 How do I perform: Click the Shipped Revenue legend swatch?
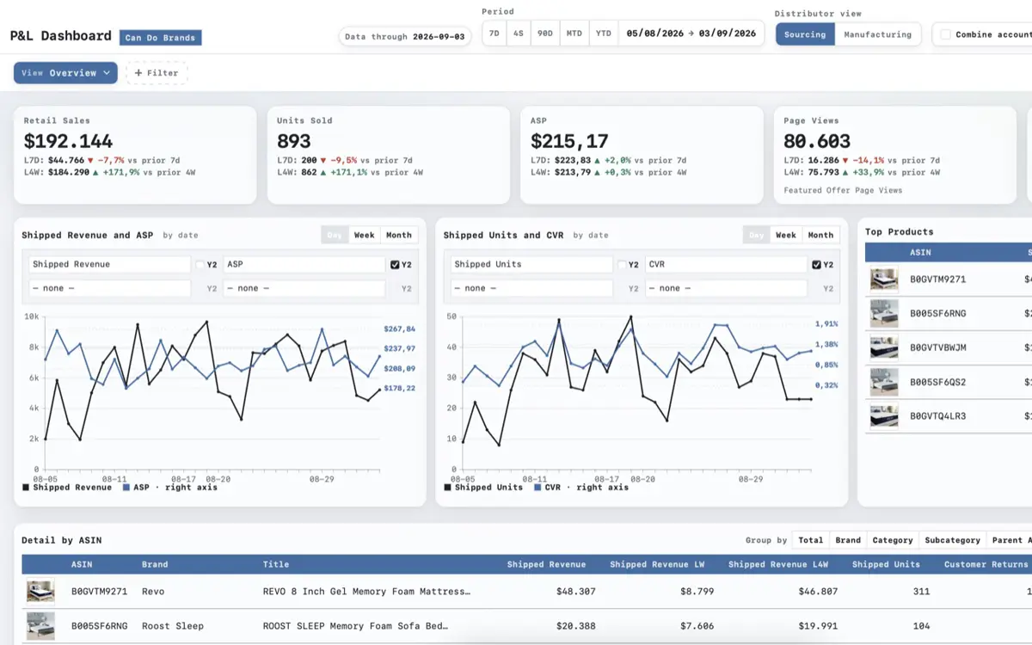tap(26, 488)
